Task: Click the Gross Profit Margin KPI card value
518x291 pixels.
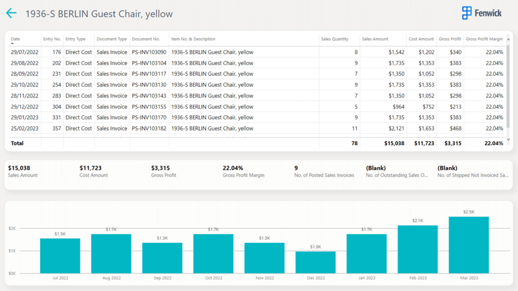Action: pos(233,168)
